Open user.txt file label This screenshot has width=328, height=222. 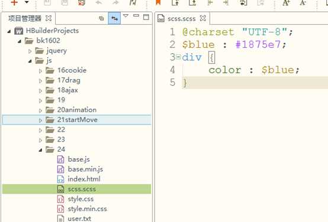79,218
